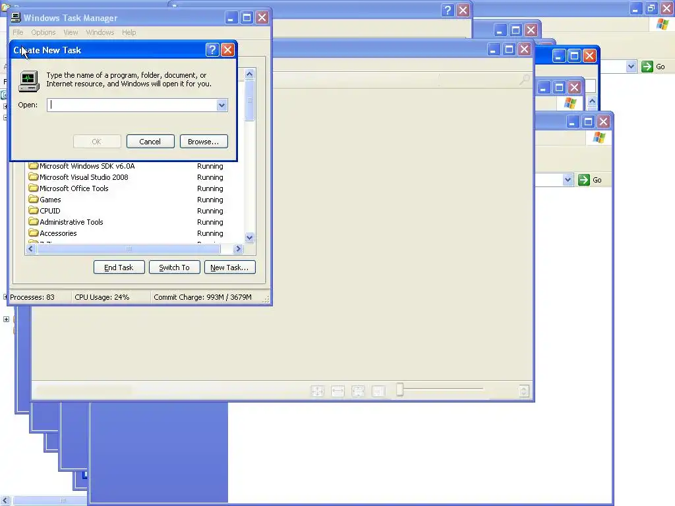Image resolution: width=675 pixels, height=506 pixels.
Task: Click the Windows flag logo in the lower-right window
Action: click(x=599, y=138)
